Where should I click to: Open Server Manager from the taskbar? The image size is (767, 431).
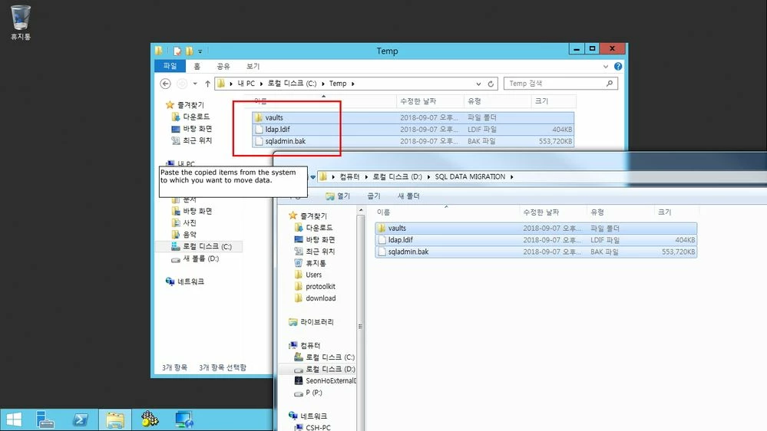tap(45, 419)
